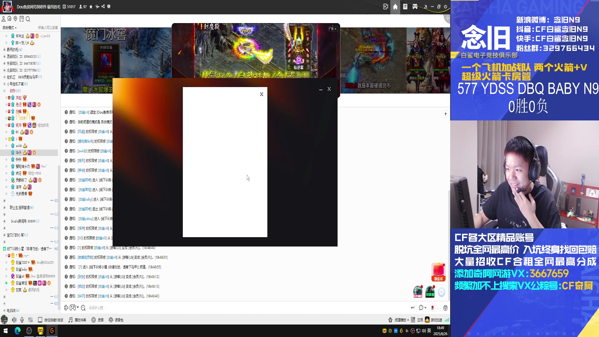This screenshot has width=599, height=337.
Task: Click 游戏加速 in the bottom bar
Action: [434, 320]
